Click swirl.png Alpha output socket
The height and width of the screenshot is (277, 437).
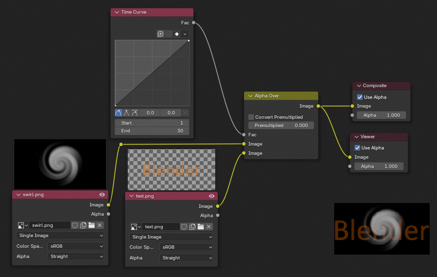pyautogui.click(x=109, y=214)
